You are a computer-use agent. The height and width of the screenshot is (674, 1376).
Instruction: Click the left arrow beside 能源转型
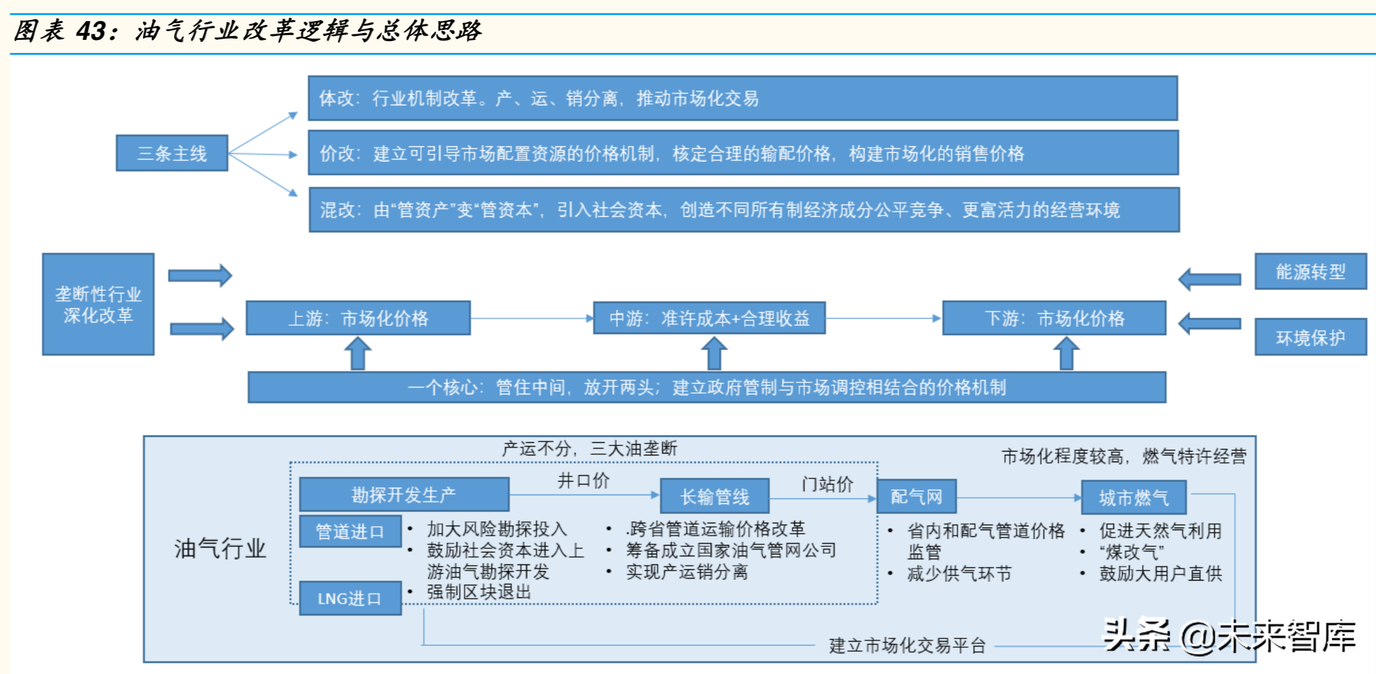[1210, 278]
